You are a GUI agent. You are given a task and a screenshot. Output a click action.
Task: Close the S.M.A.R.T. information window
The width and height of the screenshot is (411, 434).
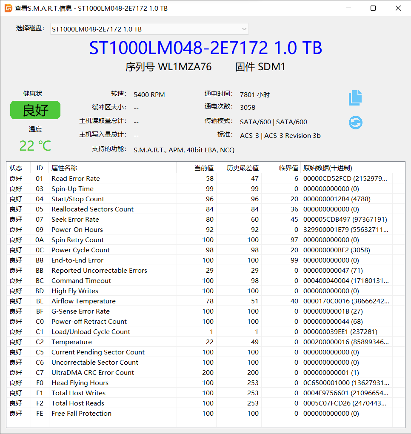point(398,8)
